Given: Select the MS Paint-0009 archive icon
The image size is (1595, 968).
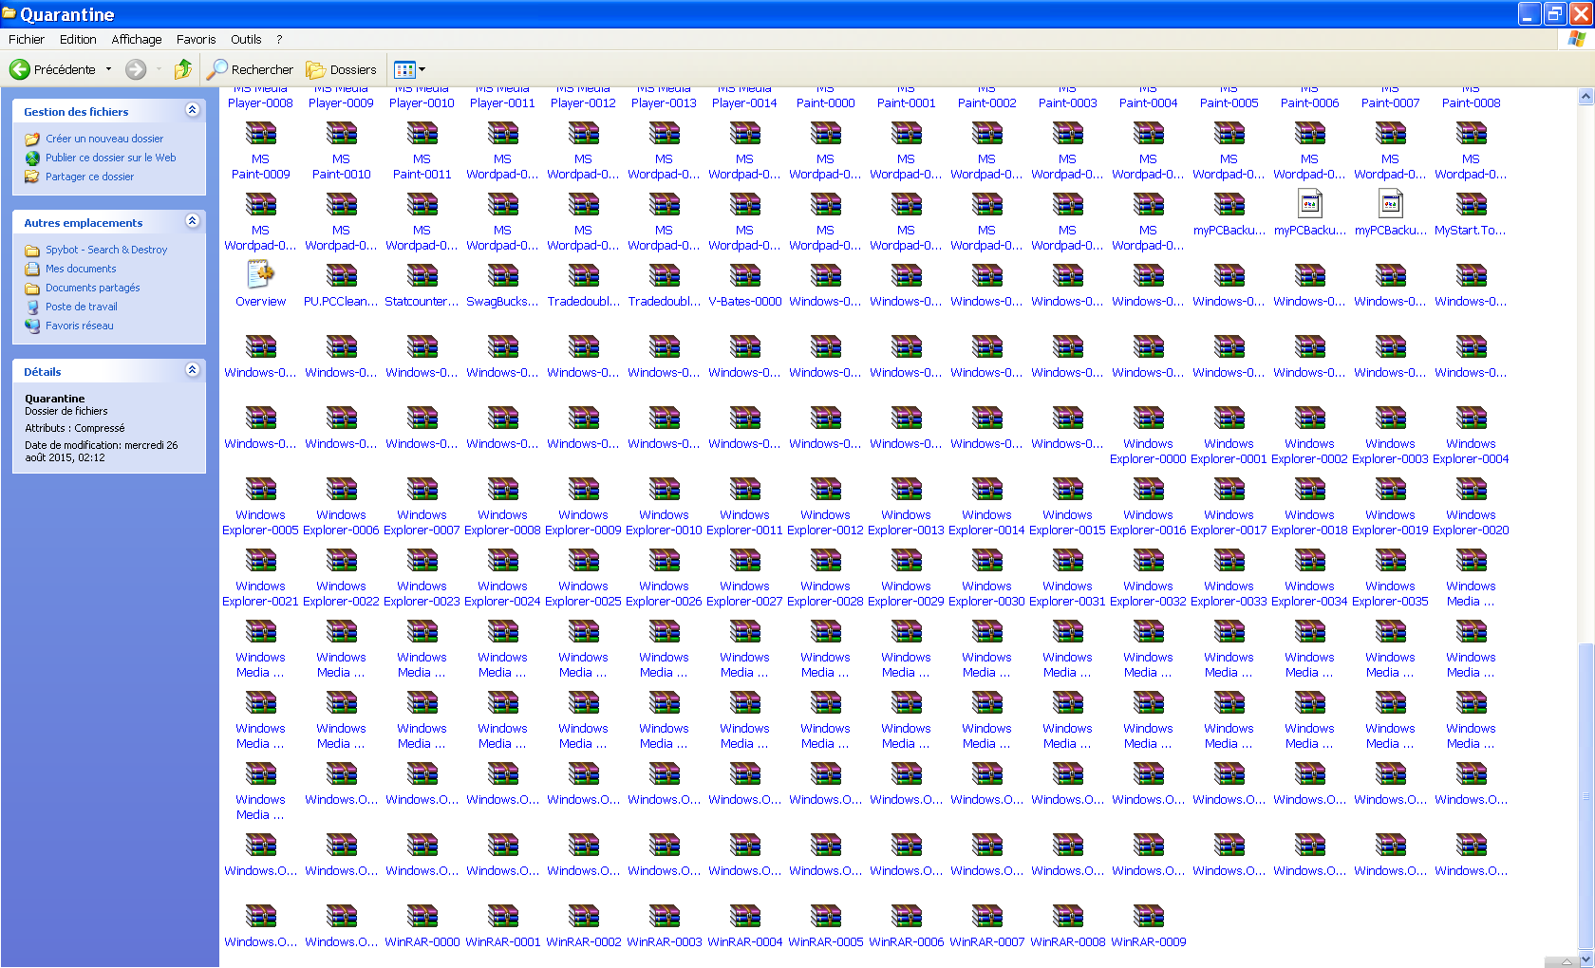Looking at the screenshot, I should [260, 133].
